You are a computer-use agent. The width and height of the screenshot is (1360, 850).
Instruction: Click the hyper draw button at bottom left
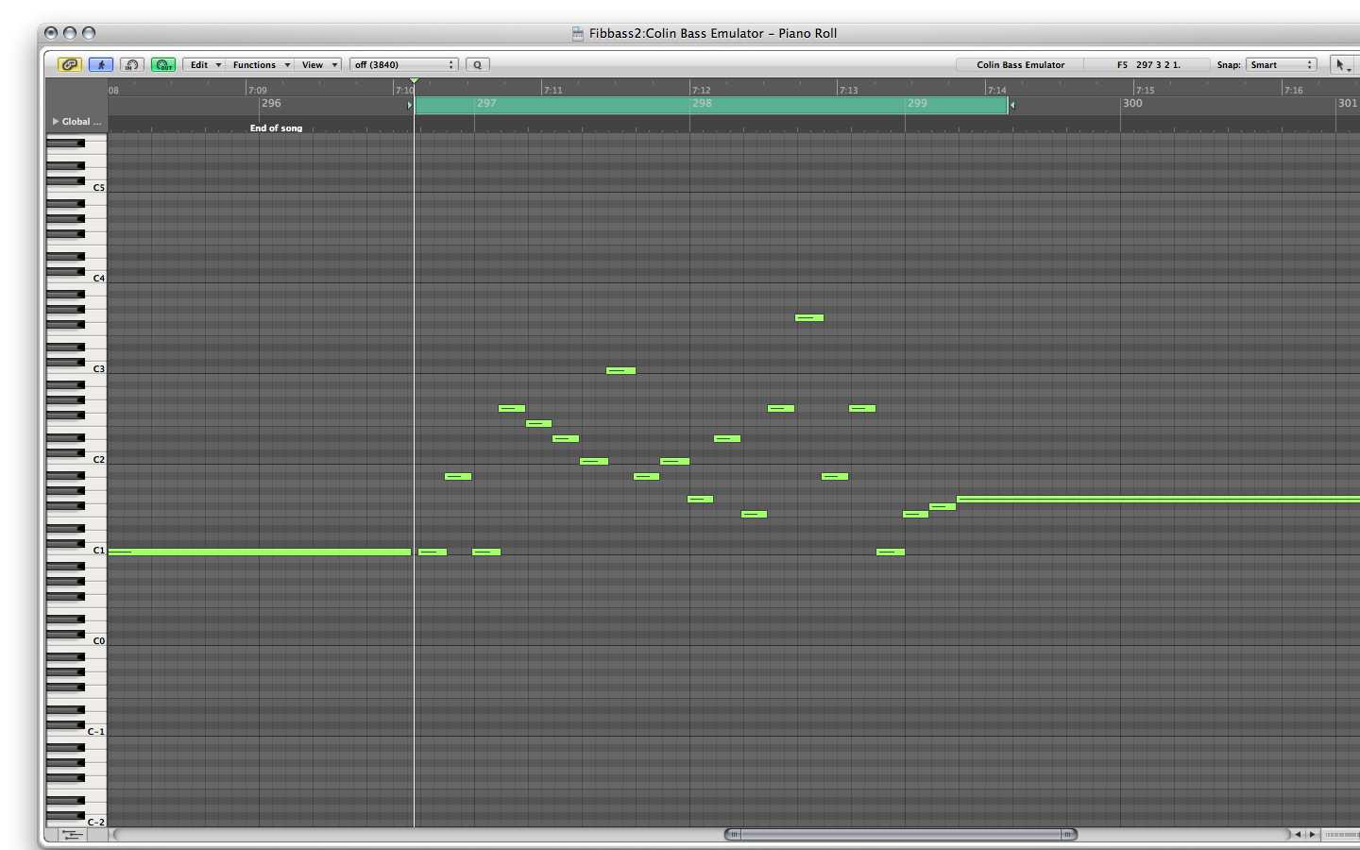pos(72,835)
